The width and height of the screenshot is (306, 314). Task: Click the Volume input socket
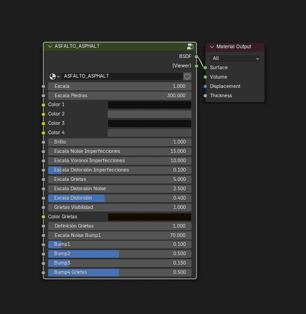point(205,77)
